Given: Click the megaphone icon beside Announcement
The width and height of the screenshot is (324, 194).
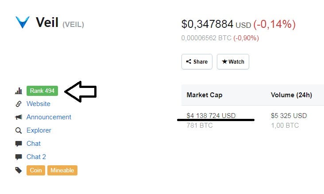Looking at the screenshot, I should 19,117.
